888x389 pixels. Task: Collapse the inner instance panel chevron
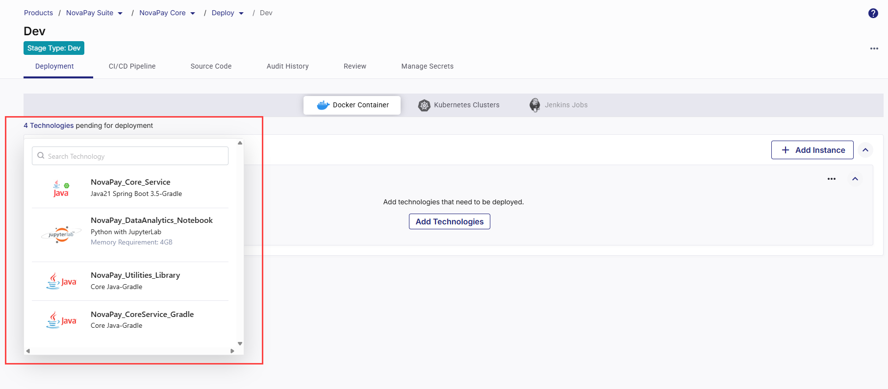tap(855, 179)
